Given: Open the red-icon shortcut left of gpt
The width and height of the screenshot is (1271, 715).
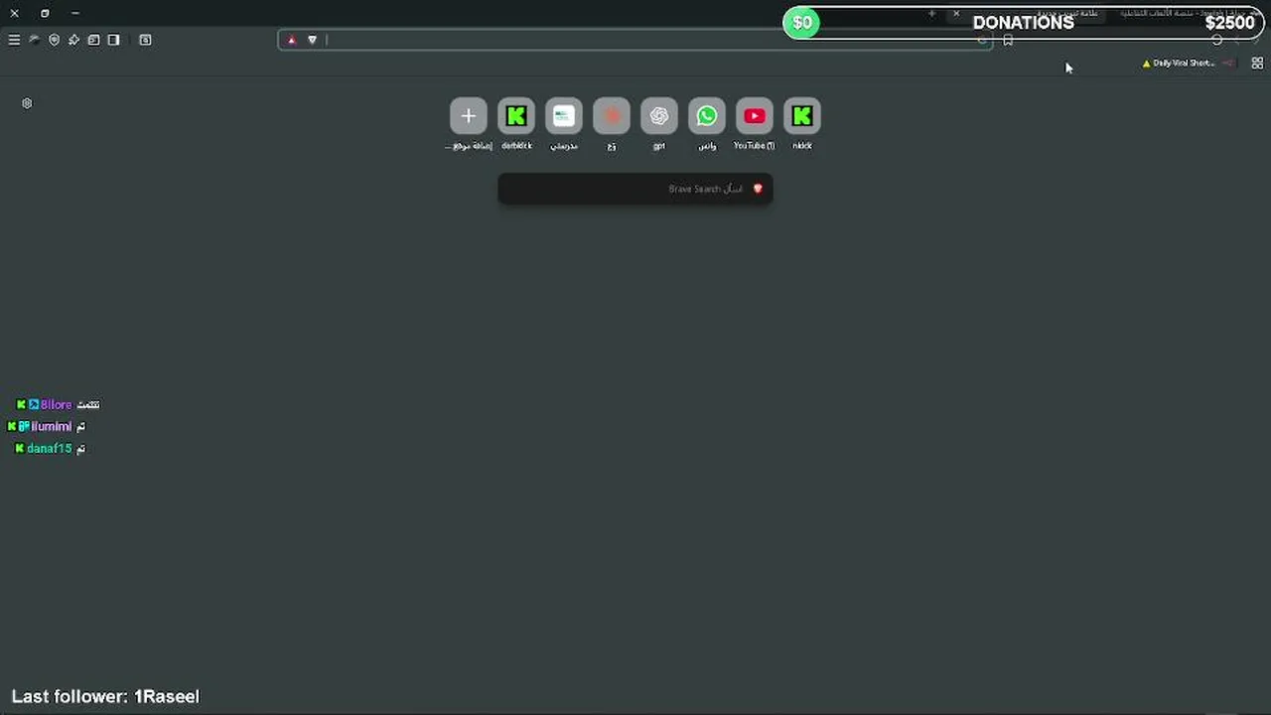Looking at the screenshot, I should pos(612,116).
